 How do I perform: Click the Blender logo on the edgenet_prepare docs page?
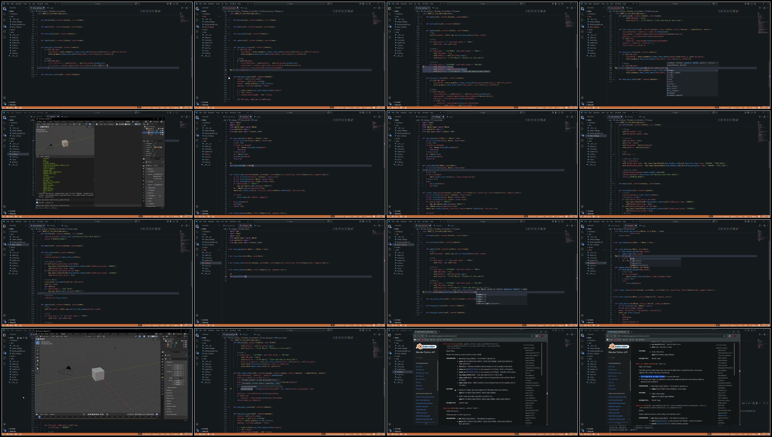619,347
